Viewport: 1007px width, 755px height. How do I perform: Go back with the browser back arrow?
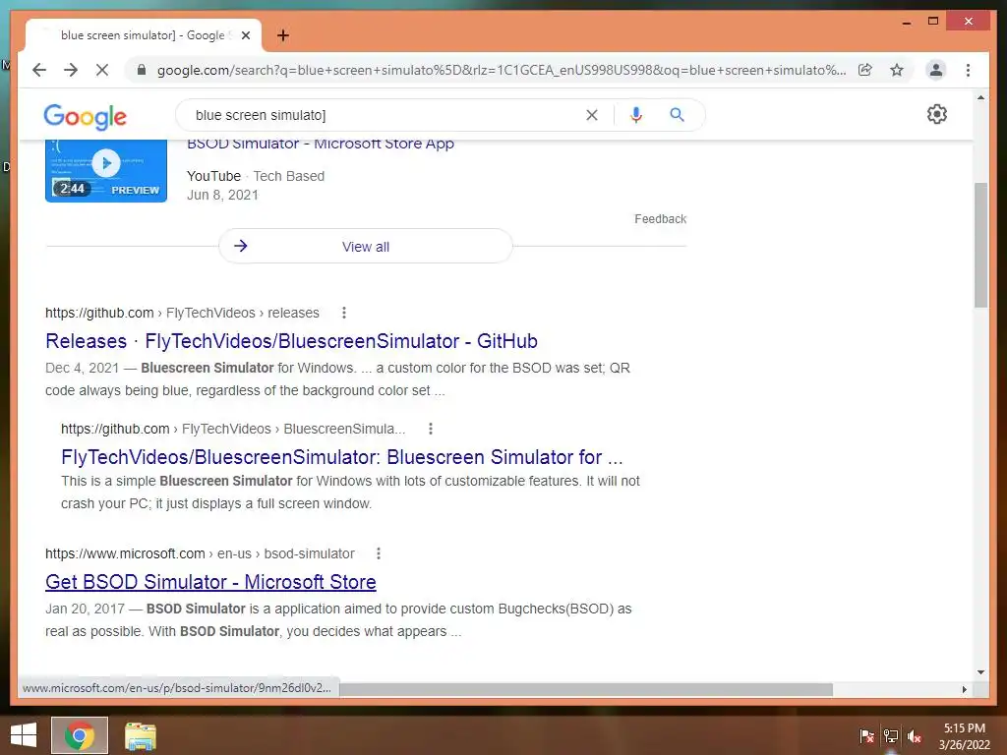point(39,70)
